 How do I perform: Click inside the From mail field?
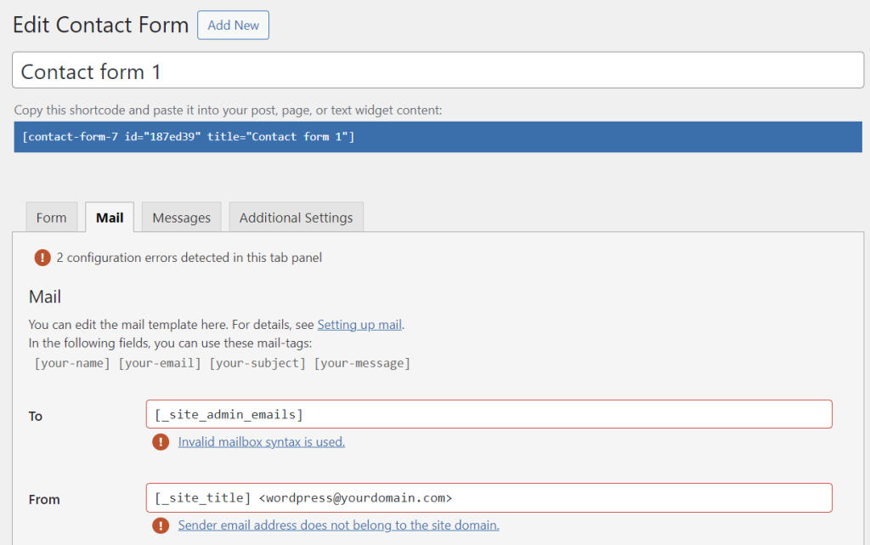pos(489,497)
